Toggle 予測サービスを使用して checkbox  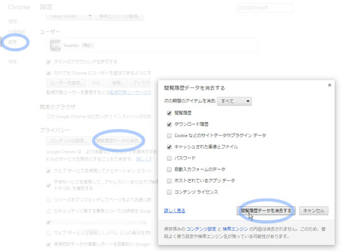click(49, 185)
